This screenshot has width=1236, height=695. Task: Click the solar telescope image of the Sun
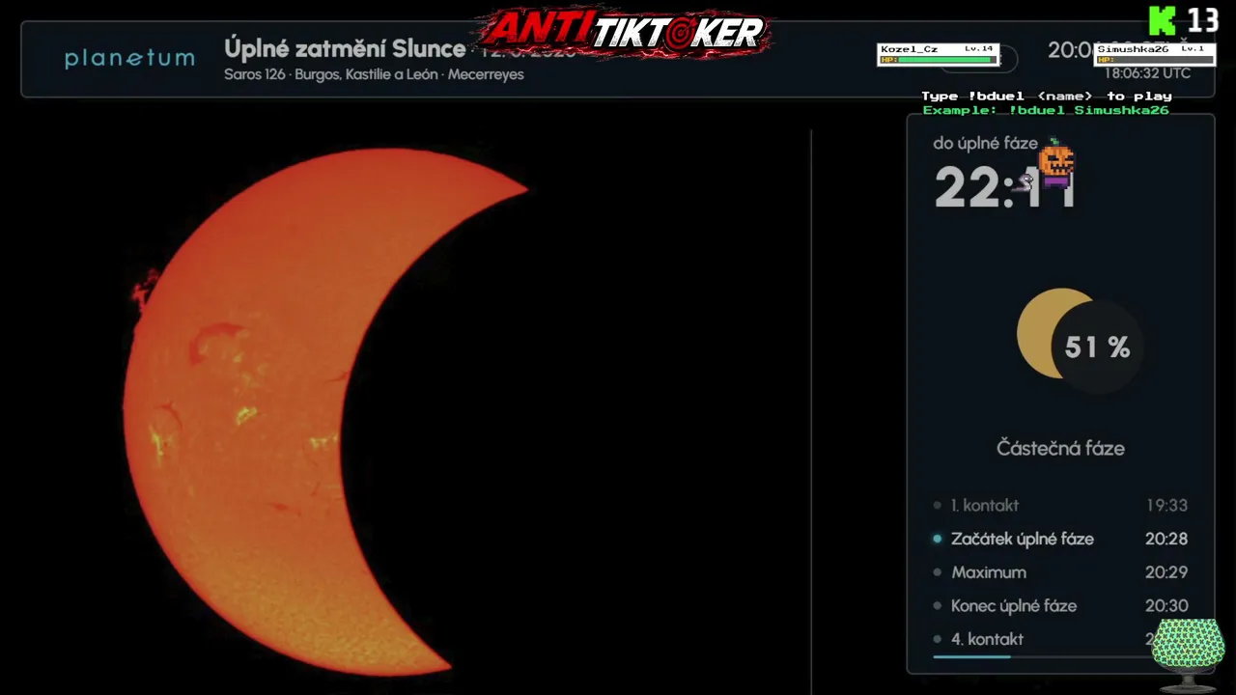pyautogui.click(x=325, y=409)
